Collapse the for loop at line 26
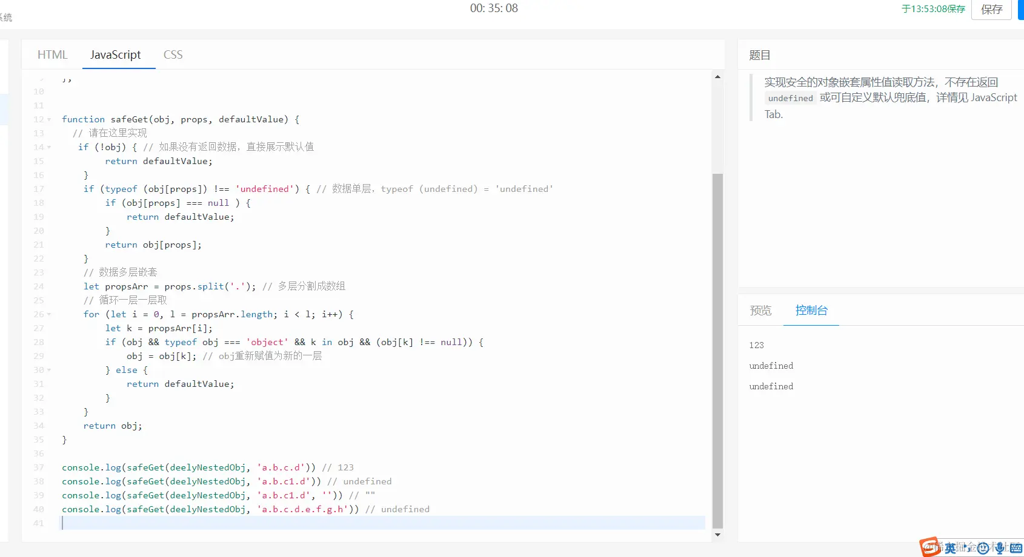1024x557 pixels. coord(49,314)
